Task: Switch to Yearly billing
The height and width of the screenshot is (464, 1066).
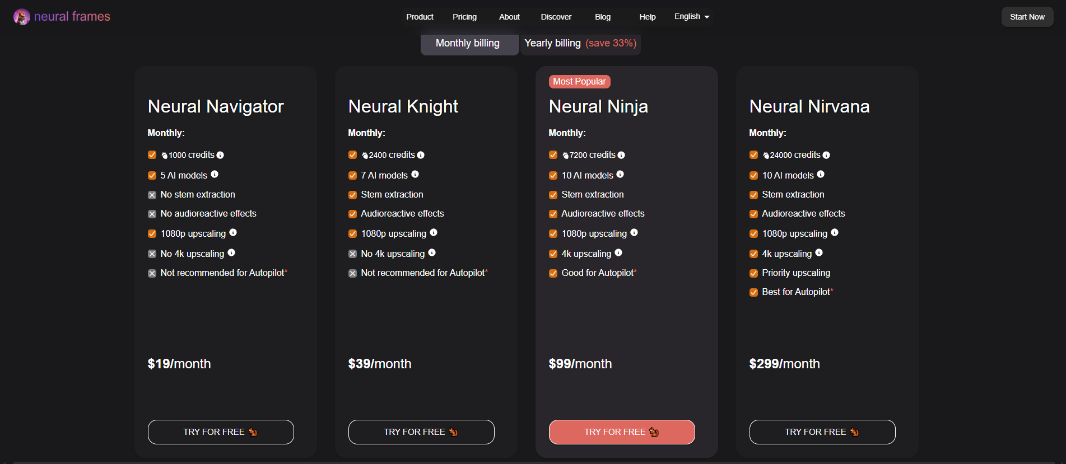Action: tap(580, 43)
